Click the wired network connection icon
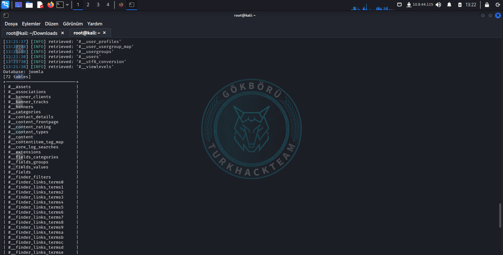This screenshot has width=503, height=255. coord(400,5)
